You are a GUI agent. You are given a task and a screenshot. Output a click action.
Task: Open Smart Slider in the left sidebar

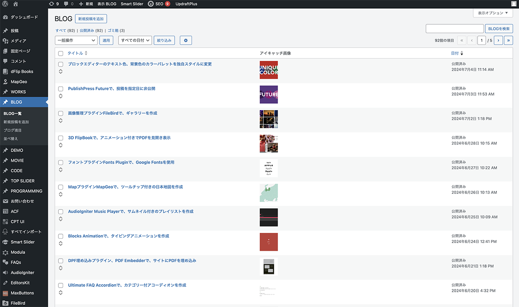tap(22, 242)
